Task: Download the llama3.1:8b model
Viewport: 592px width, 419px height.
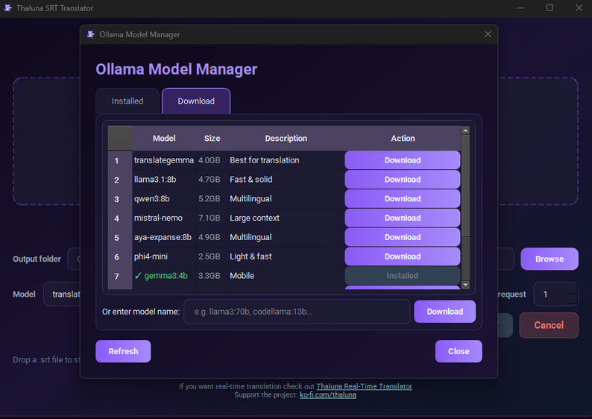Action: pos(402,179)
